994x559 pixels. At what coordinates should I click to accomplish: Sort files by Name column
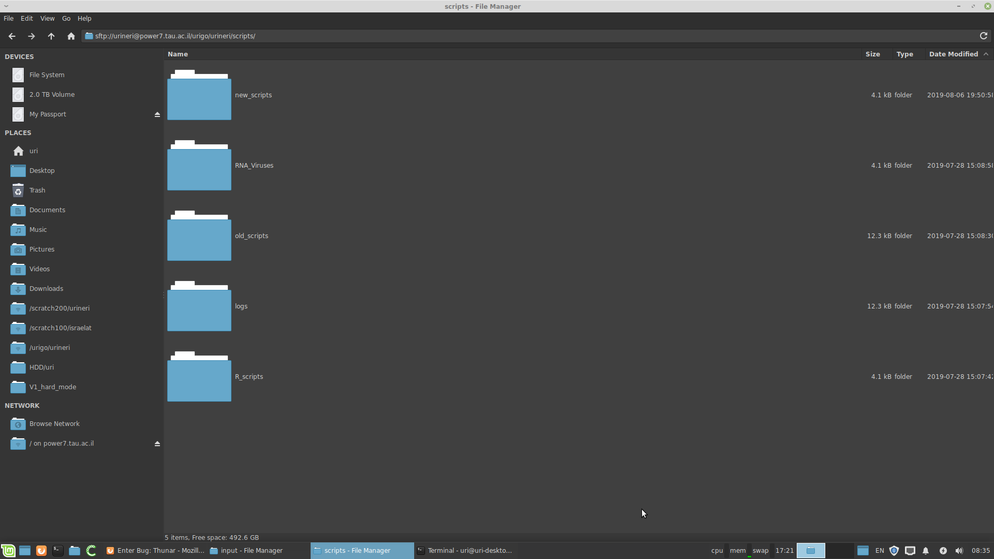pyautogui.click(x=178, y=54)
